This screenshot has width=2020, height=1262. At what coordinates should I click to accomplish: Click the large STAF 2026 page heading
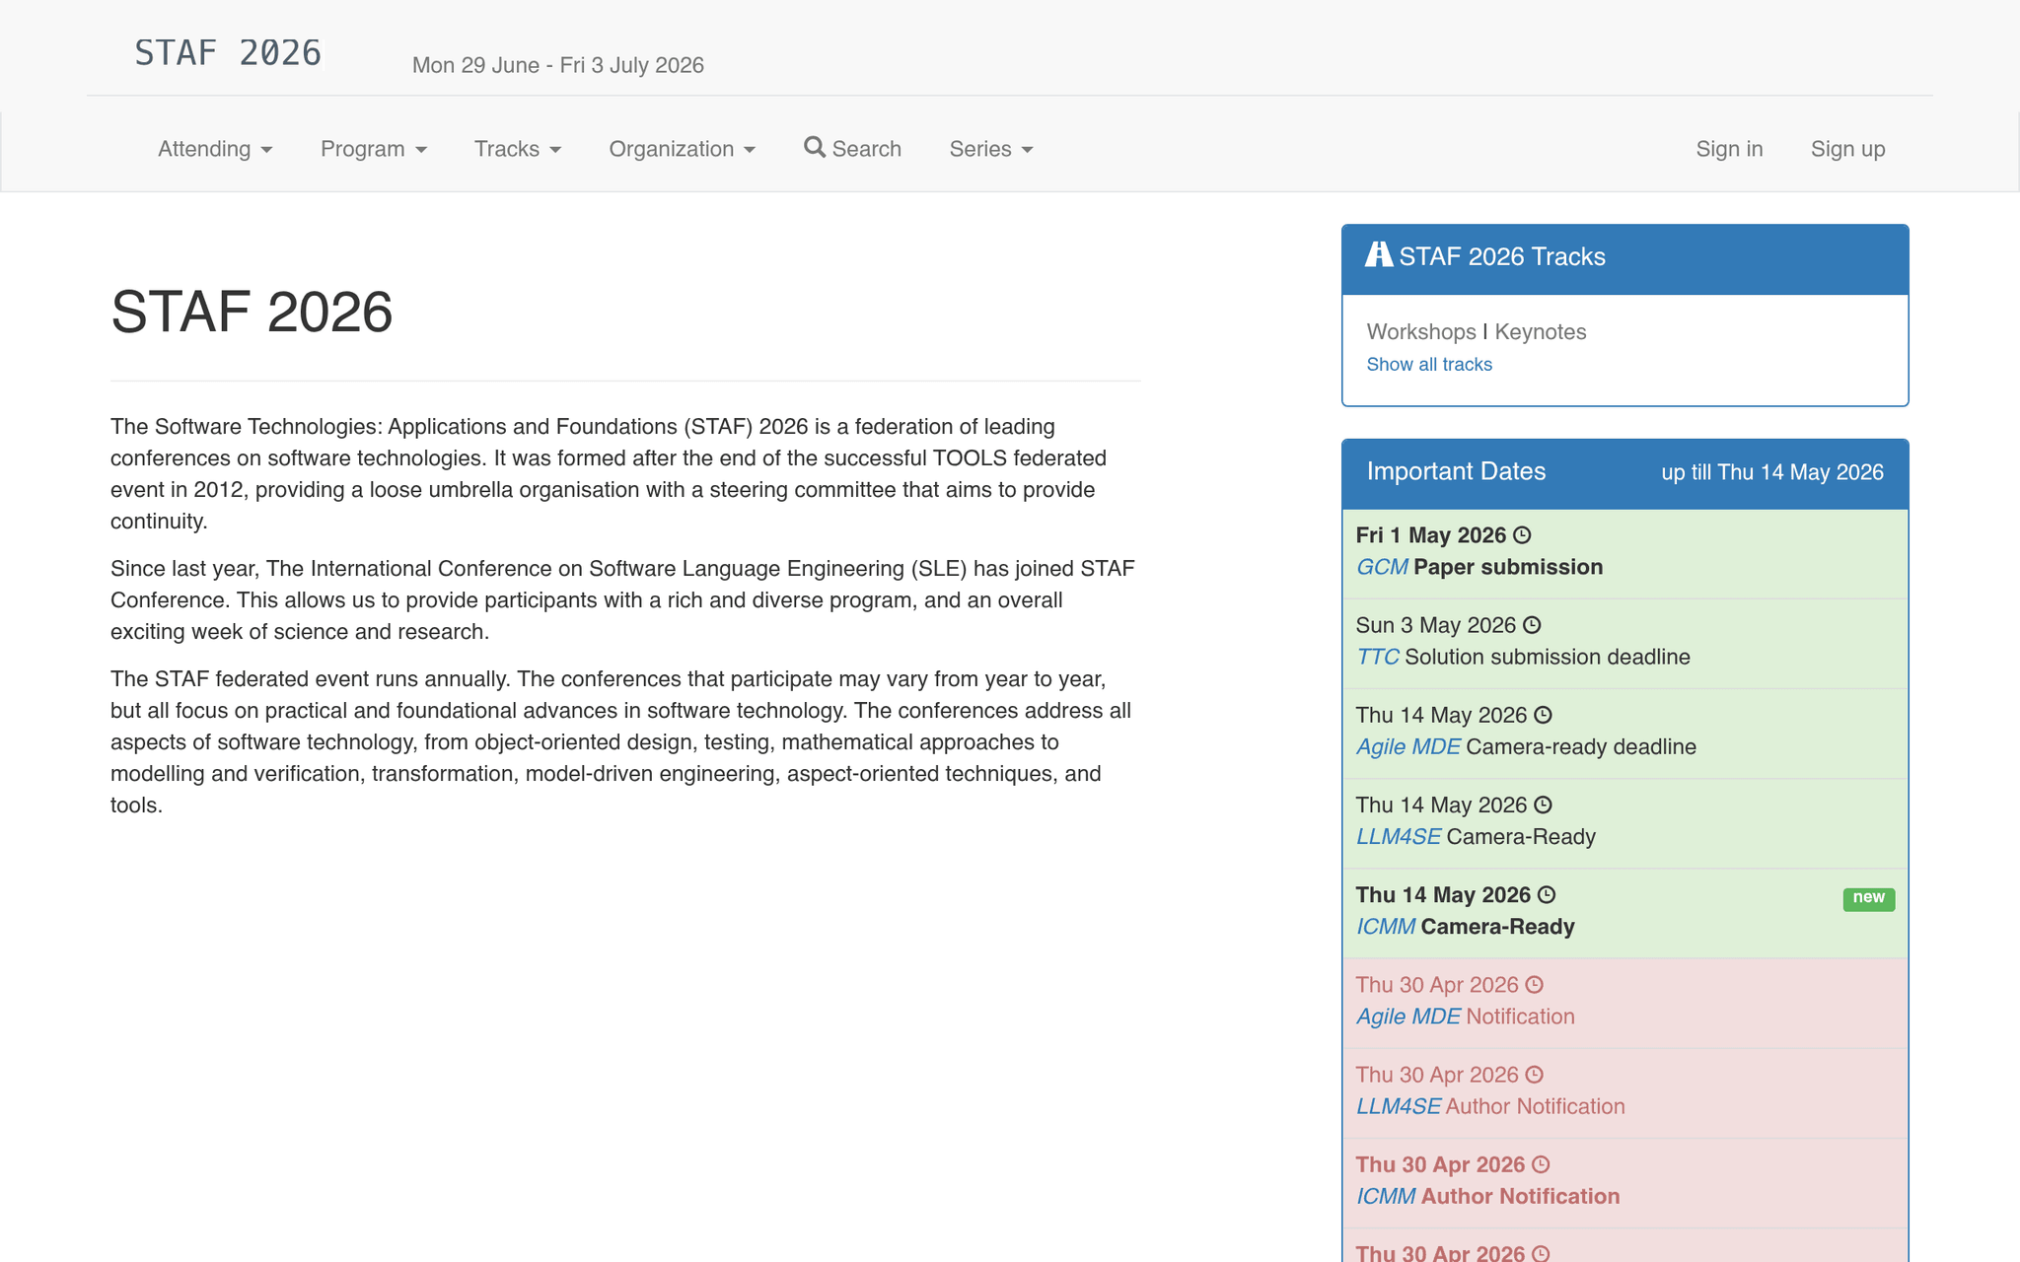252,312
